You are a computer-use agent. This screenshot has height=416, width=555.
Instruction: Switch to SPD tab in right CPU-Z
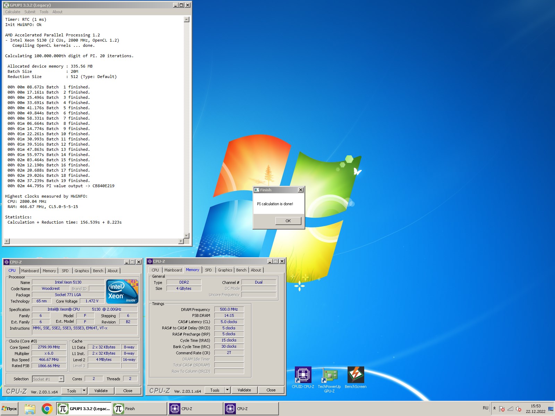(208, 270)
